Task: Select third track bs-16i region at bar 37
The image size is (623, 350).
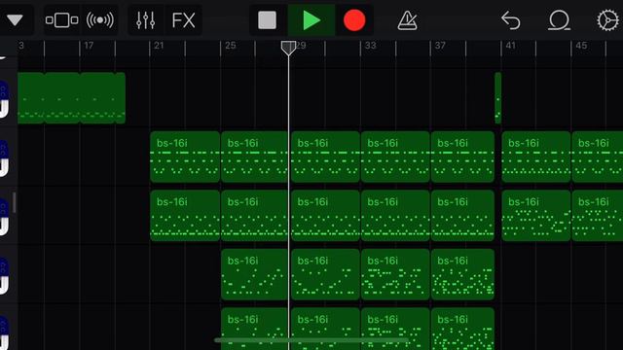Action: pyautogui.click(x=462, y=216)
